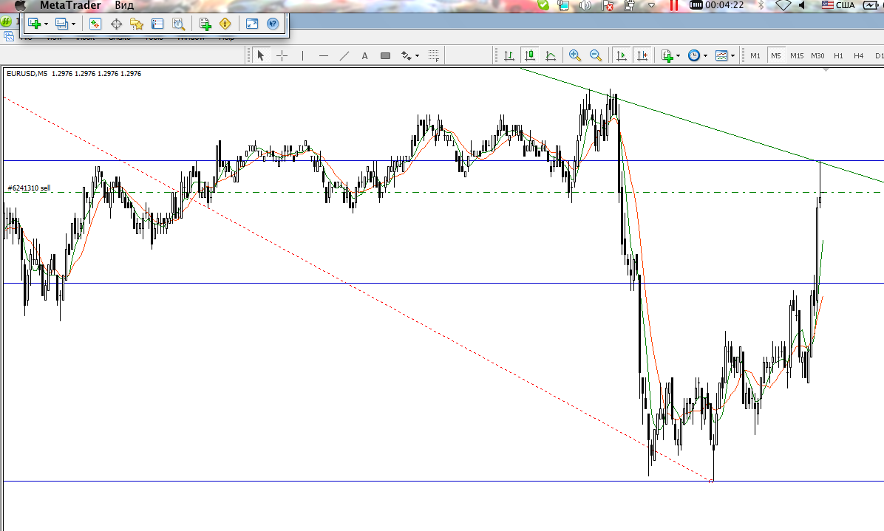884x531 pixels.
Task: Expand the Templates dropdown arrow
Action: coord(733,55)
